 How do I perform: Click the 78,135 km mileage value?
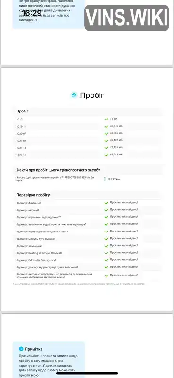[x=116, y=147]
